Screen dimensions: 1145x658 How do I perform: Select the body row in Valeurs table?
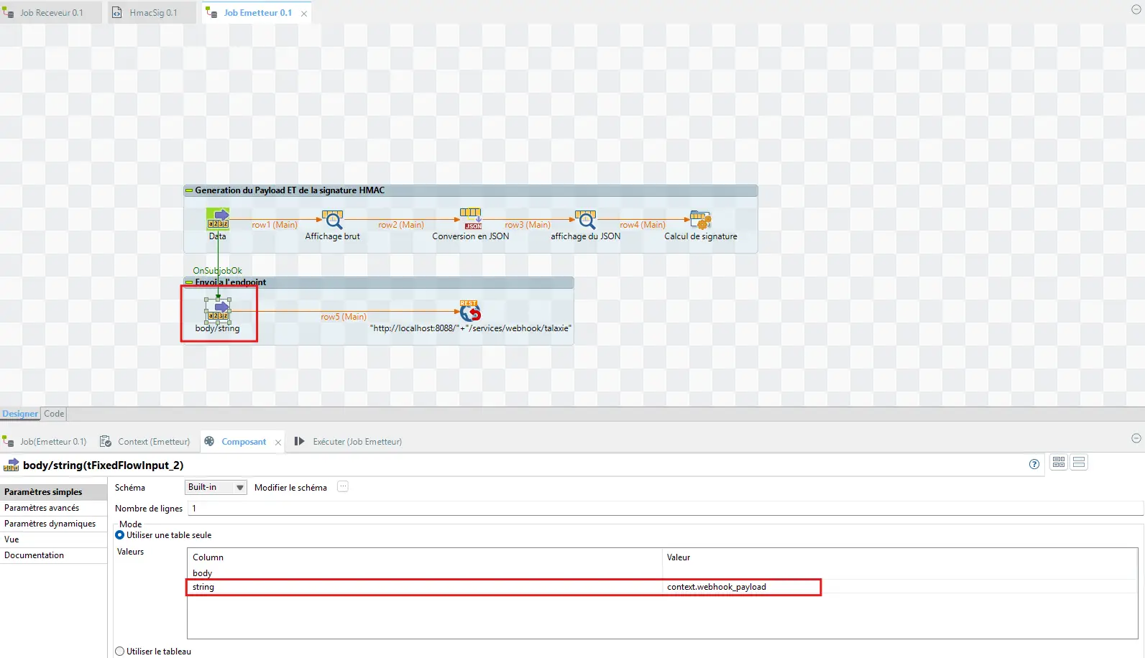pos(662,573)
